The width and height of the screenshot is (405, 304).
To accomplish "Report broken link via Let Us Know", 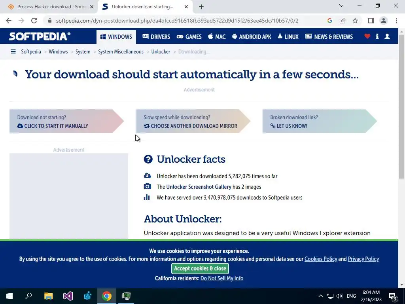I will coord(320,121).
